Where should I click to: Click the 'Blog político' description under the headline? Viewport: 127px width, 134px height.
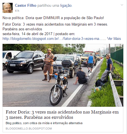[x=44, y=123]
